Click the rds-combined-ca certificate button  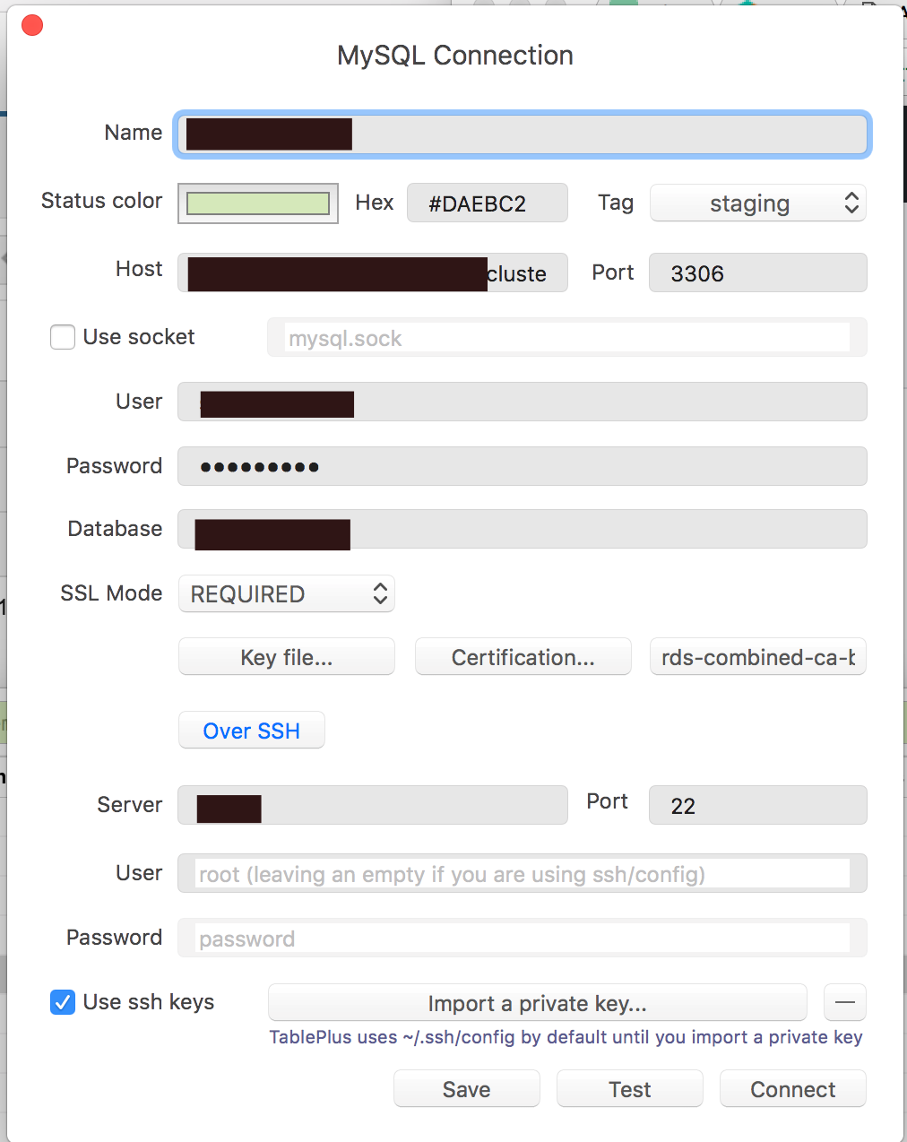[757, 657]
